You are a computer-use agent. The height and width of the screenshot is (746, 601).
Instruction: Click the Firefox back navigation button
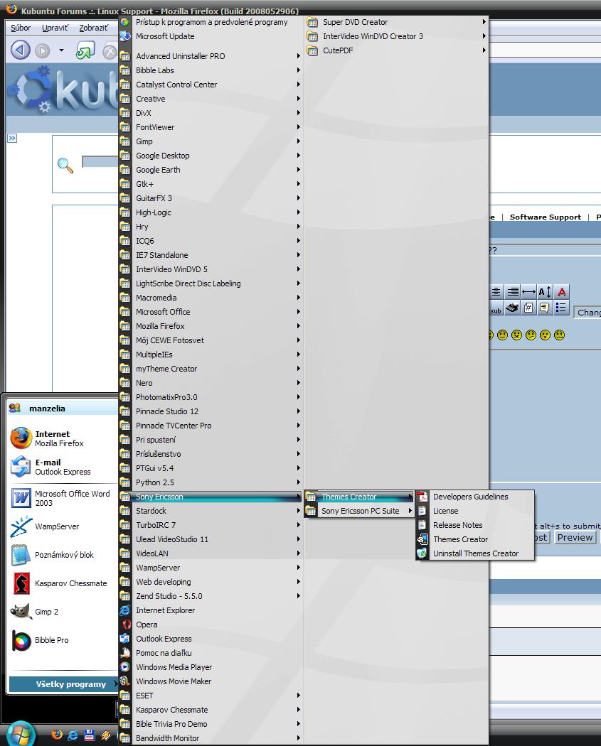coord(21,50)
